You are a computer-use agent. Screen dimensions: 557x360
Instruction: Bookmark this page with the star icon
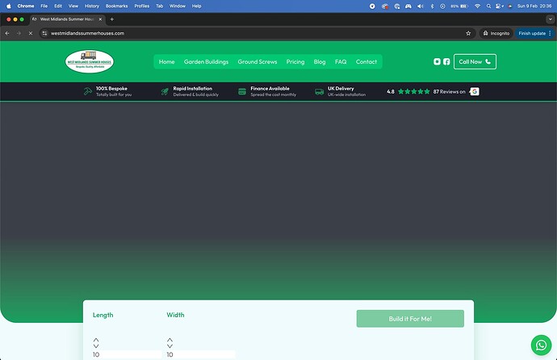click(468, 33)
